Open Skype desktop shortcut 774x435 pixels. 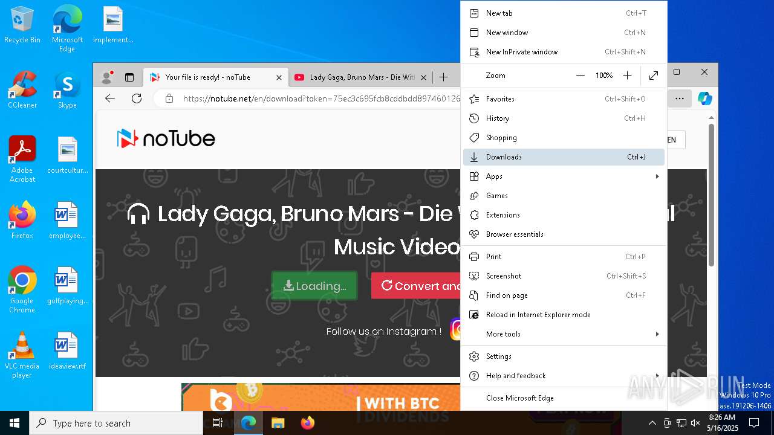coord(67,91)
